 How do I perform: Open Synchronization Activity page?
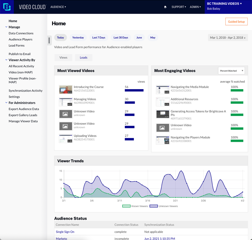(25, 91)
